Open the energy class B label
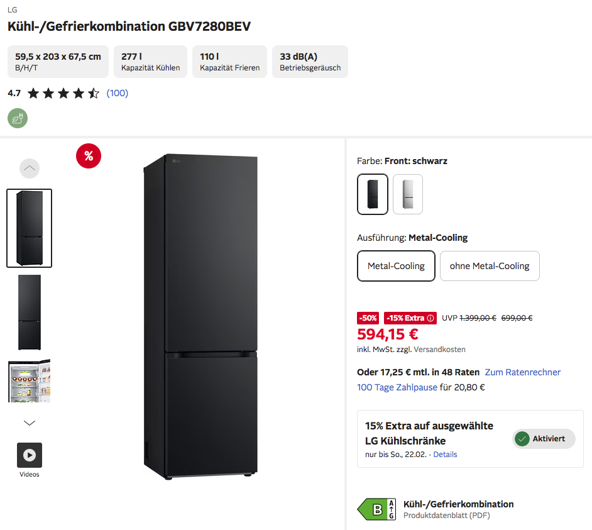This screenshot has height=530, width=592. tap(376, 509)
